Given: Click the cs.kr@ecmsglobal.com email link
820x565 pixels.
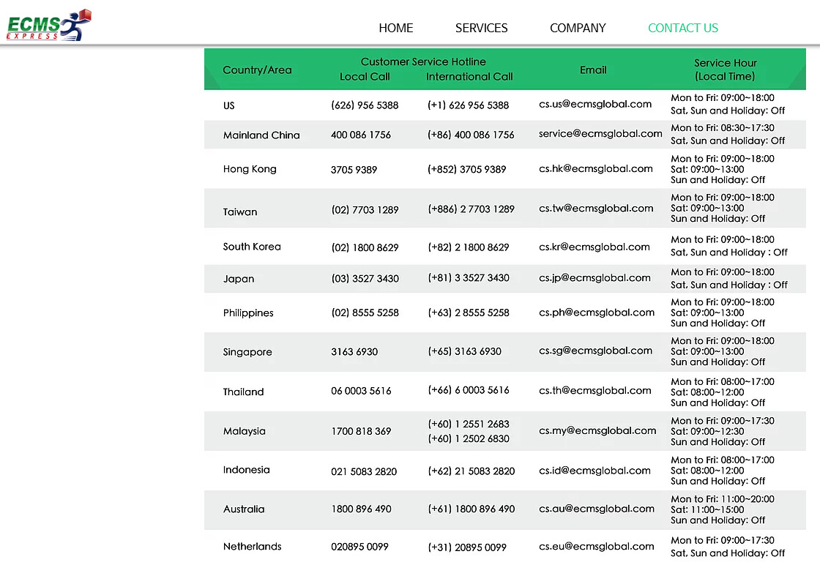Looking at the screenshot, I should coord(594,247).
